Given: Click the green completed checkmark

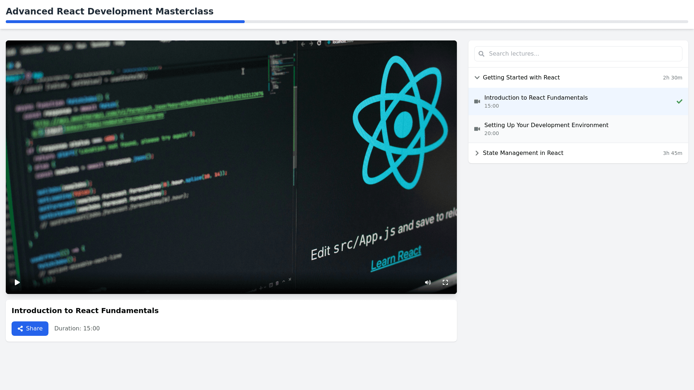Looking at the screenshot, I should click(x=679, y=101).
